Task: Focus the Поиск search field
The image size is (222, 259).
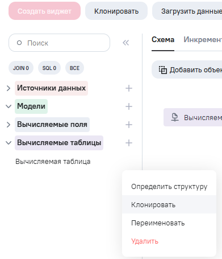Action: tap(59, 43)
